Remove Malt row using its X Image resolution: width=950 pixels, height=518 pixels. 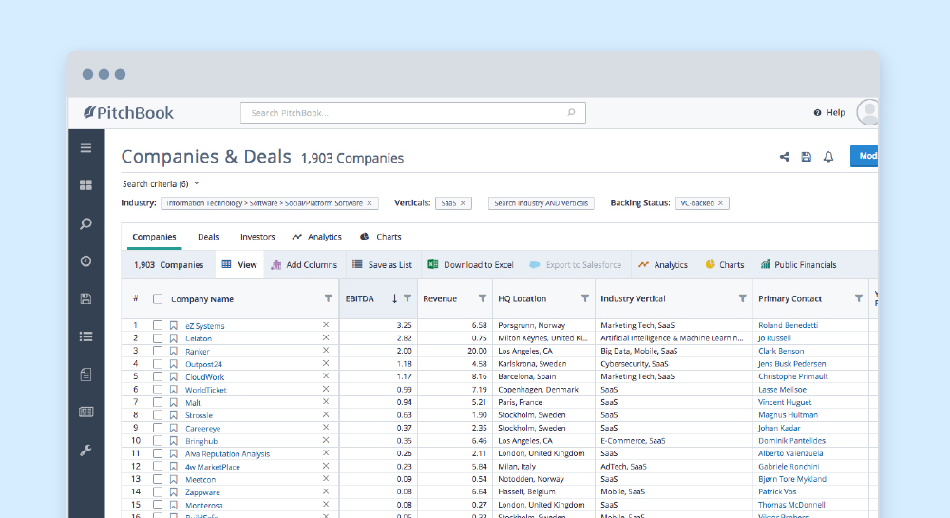tap(325, 402)
